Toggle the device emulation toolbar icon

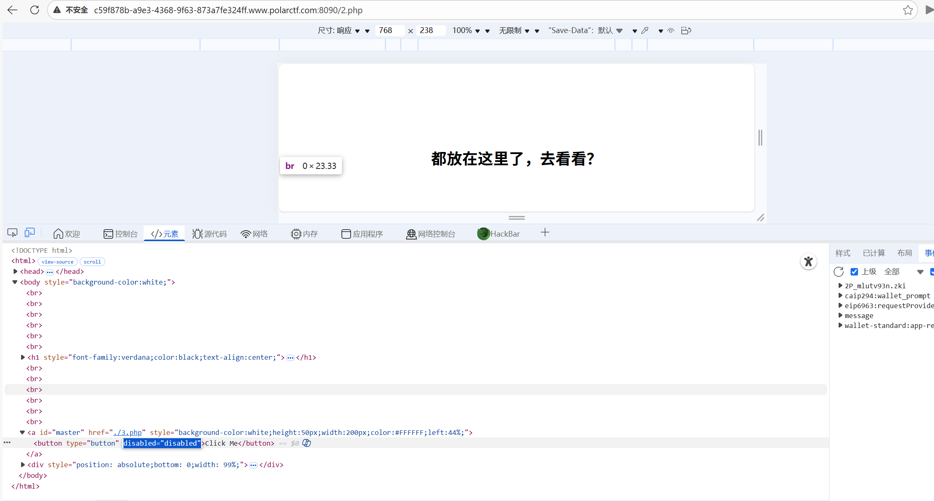30,233
